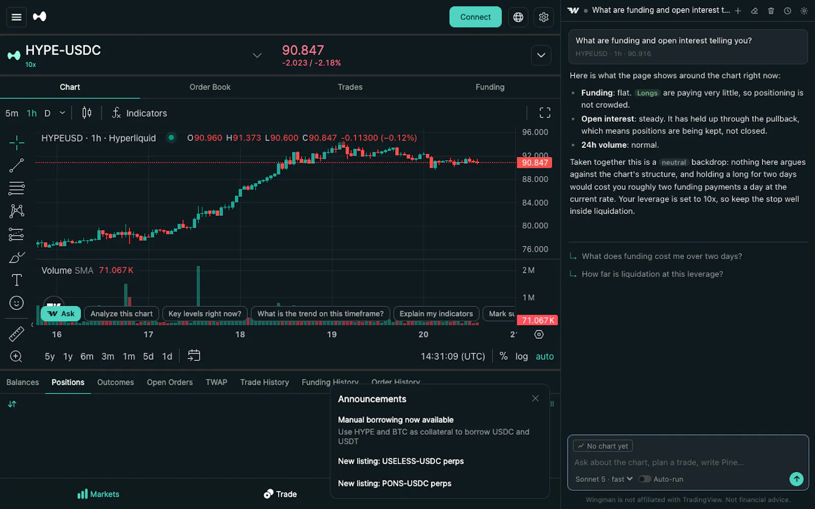The height and width of the screenshot is (509, 815).
Task: Select the zoom in tool
Action: point(16,356)
